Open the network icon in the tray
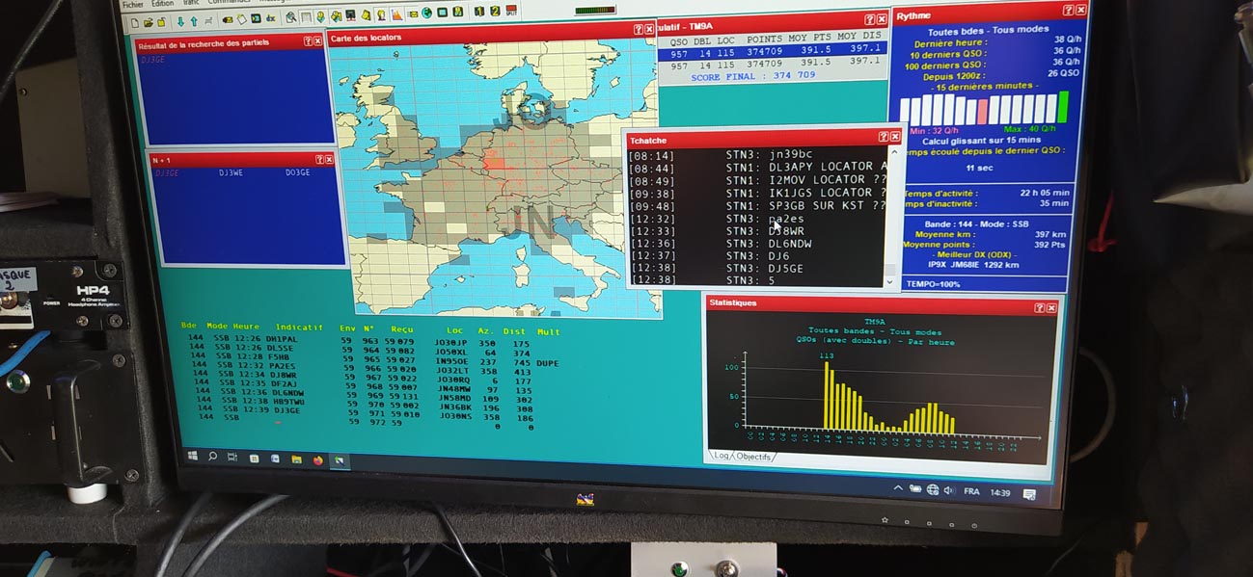 click(x=933, y=490)
